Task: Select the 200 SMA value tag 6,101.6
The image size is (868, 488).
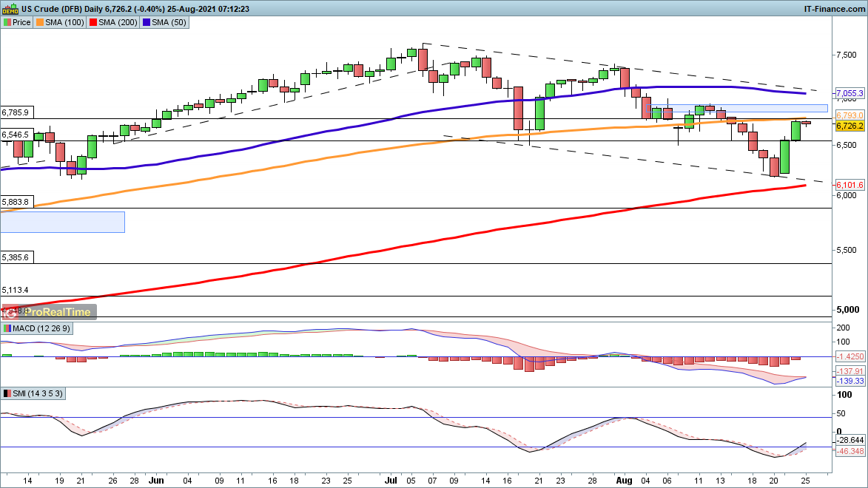Action: pos(850,185)
